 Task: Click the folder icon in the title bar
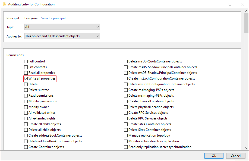(x=5, y=4)
